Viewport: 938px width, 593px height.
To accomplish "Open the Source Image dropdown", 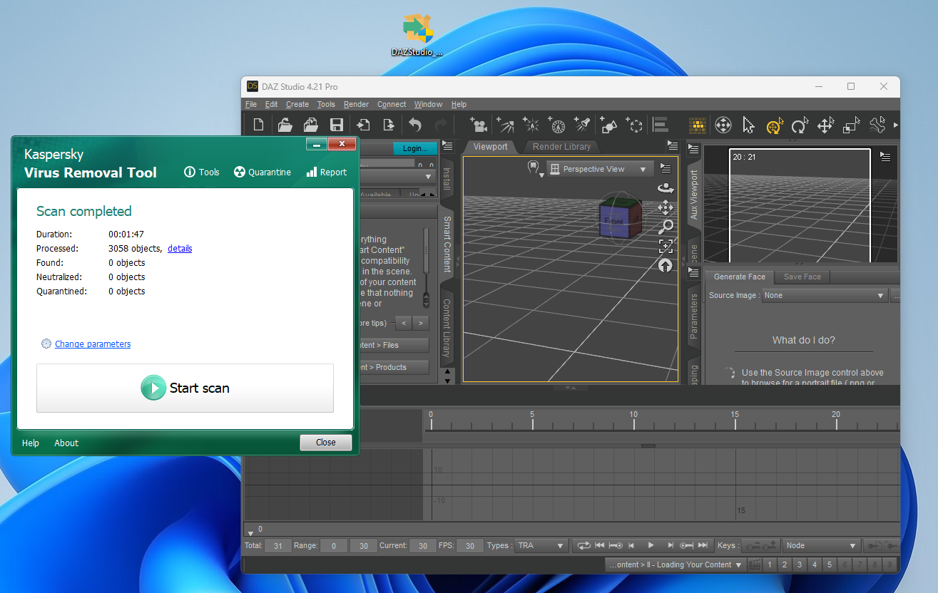I will coord(824,295).
